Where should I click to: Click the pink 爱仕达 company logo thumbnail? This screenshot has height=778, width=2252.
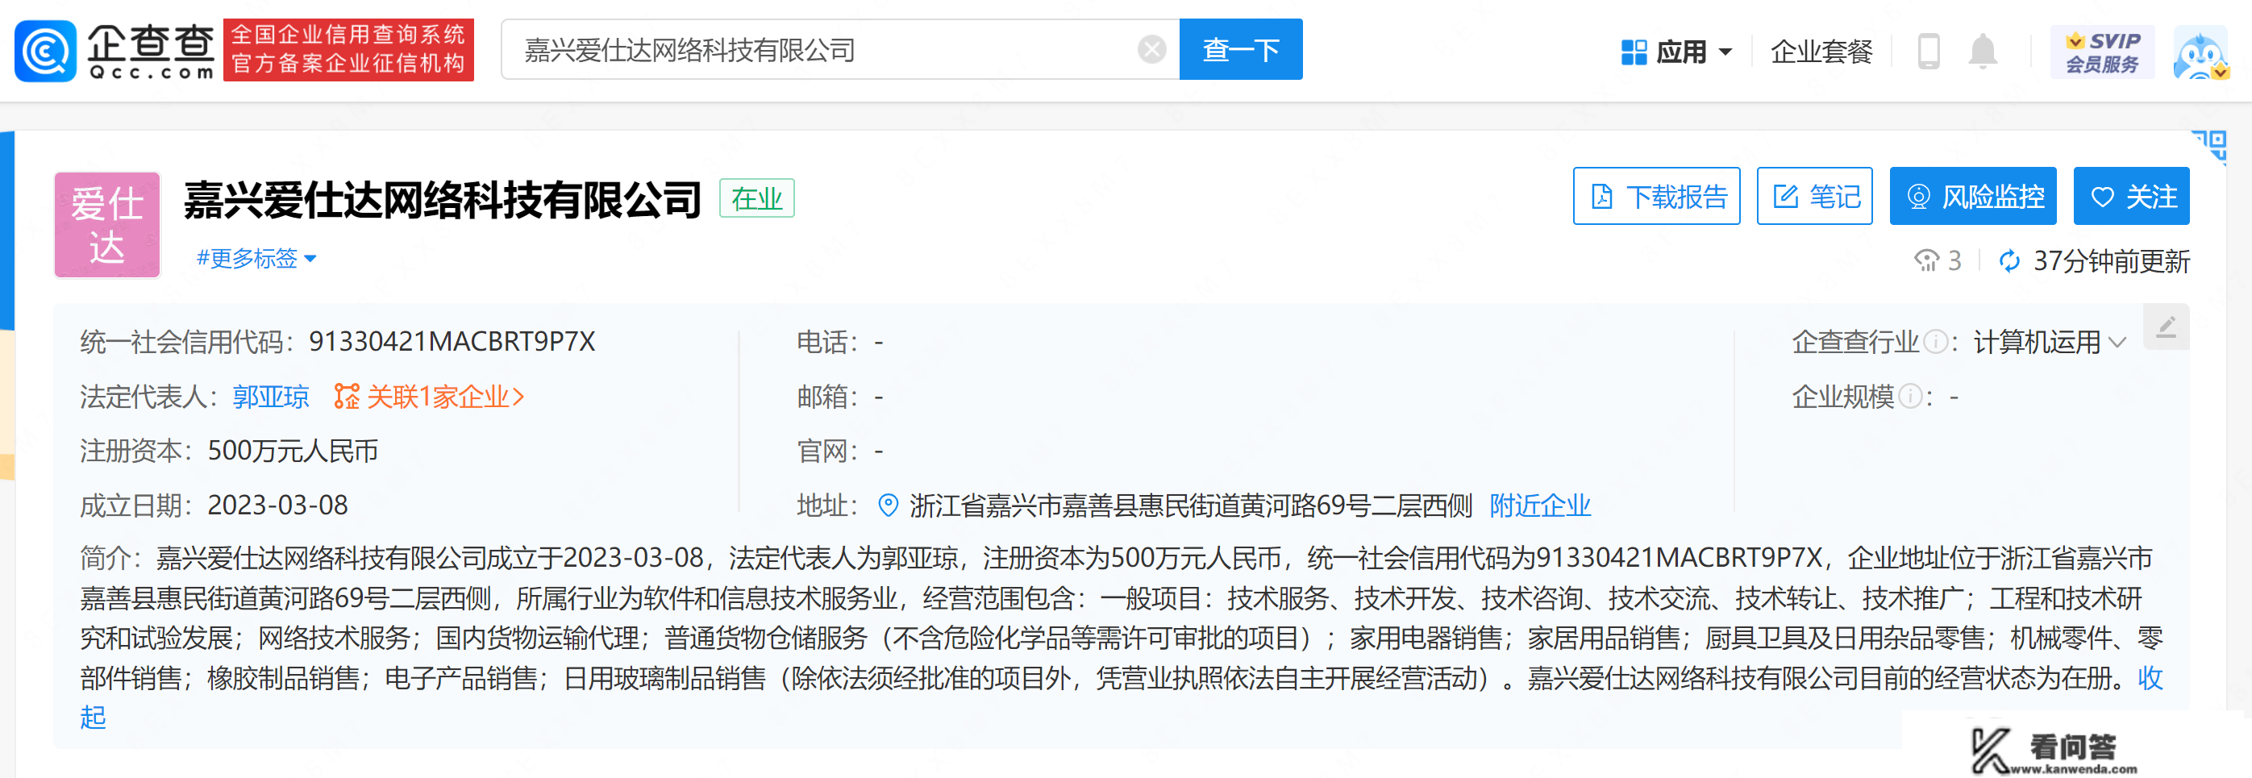pyautogui.click(x=107, y=225)
